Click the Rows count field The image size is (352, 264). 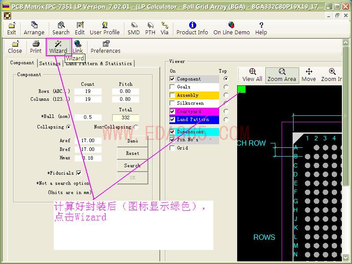(x=88, y=92)
